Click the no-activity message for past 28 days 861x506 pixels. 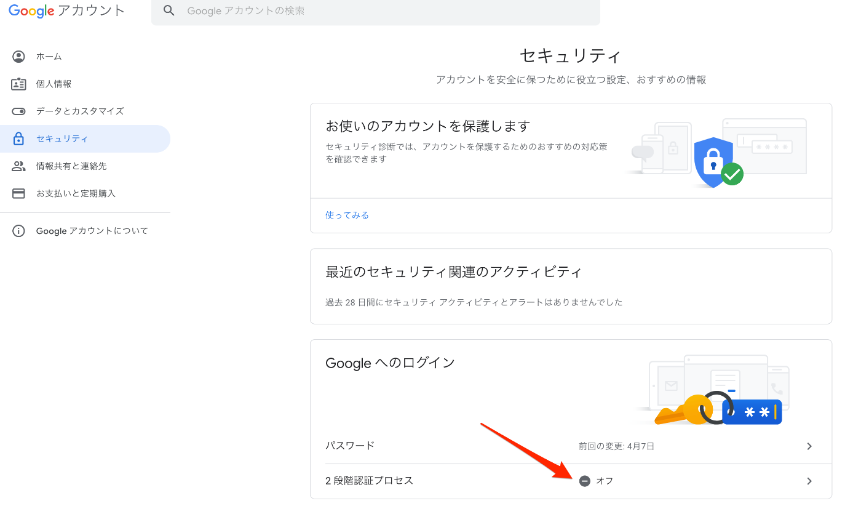click(x=474, y=302)
